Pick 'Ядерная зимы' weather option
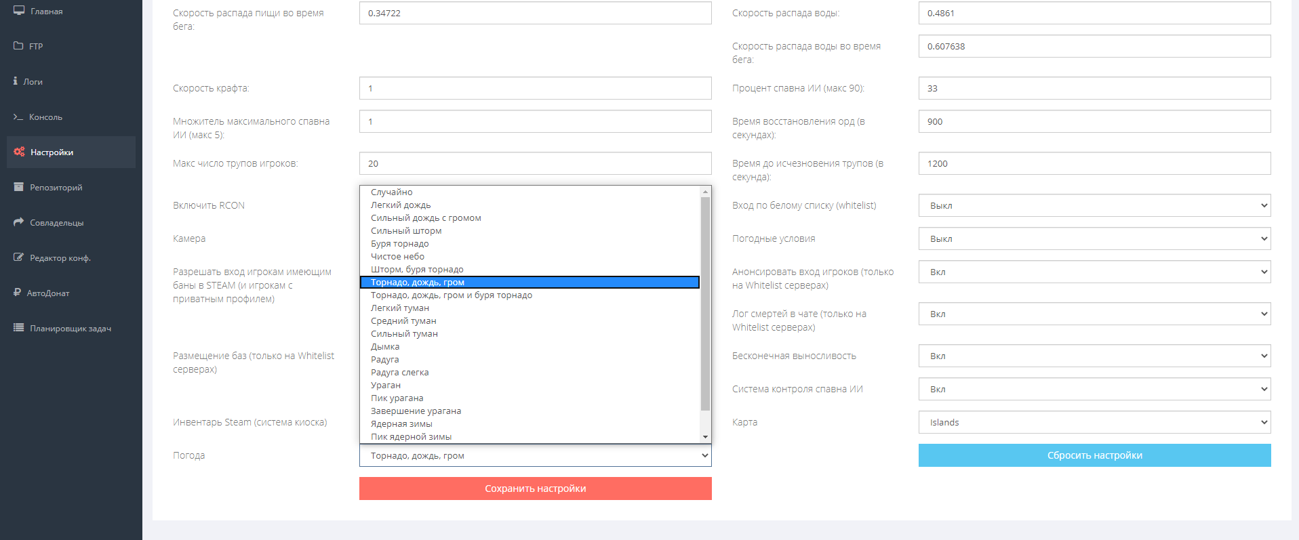This screenshot has width=1299, height=540. [x=401, y=424]
